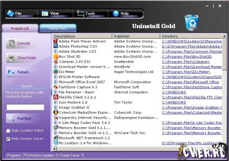
Task: Click publisher Unattended
Action: pos(123,62)
